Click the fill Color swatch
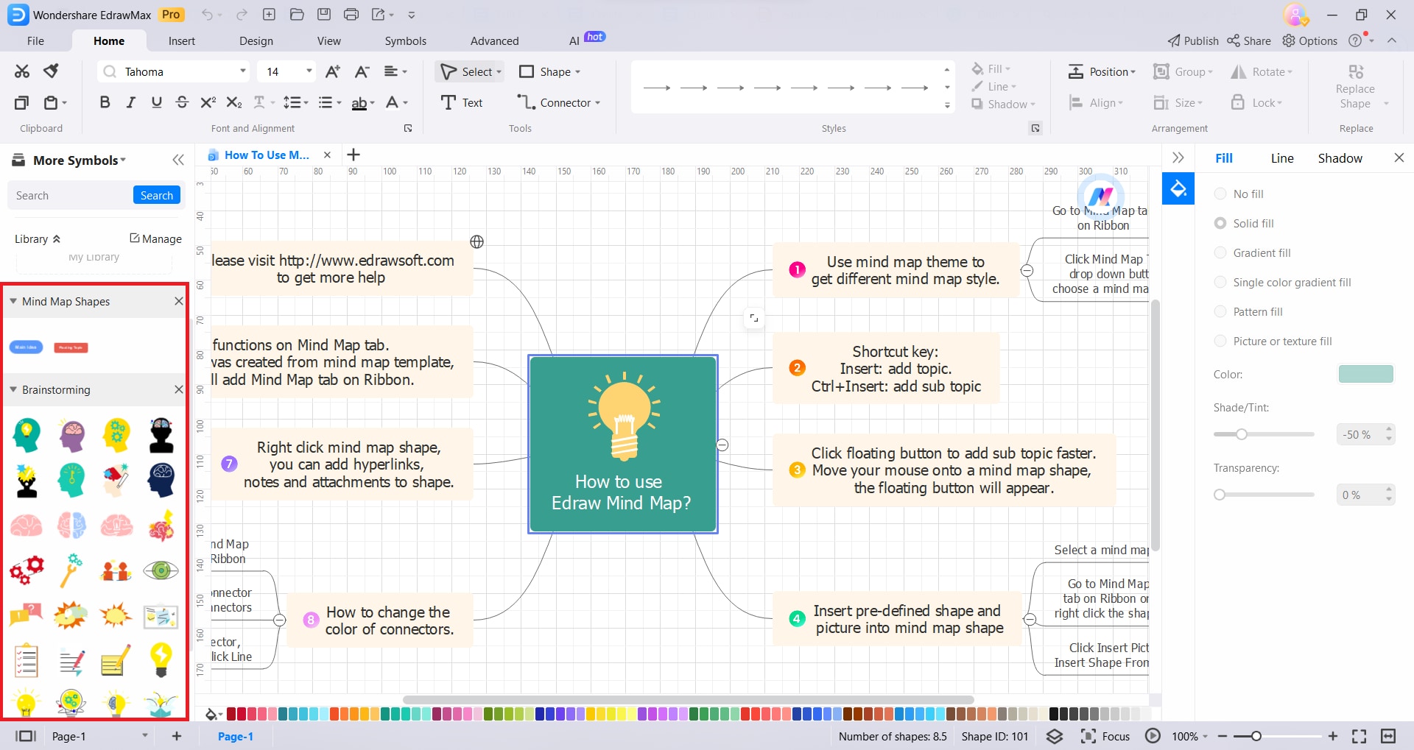The width and height of the screenshot is (1414, 750). coord(1365,374)
